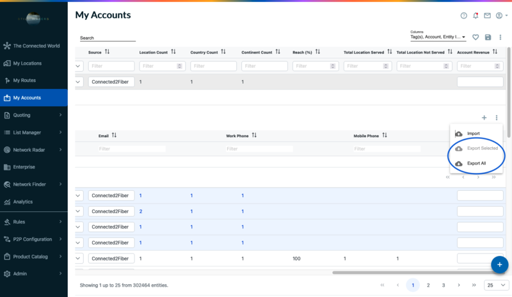
Task: Sort by the Source column arrows
Action: point(108,52)
